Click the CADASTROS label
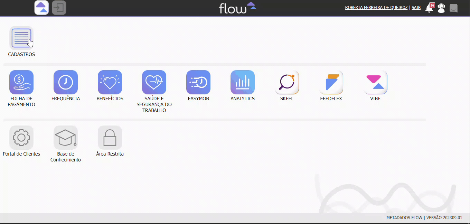 [x=21, y=54]
